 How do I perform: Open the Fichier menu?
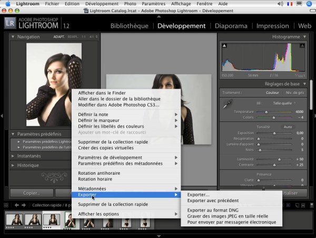(52, 4)
